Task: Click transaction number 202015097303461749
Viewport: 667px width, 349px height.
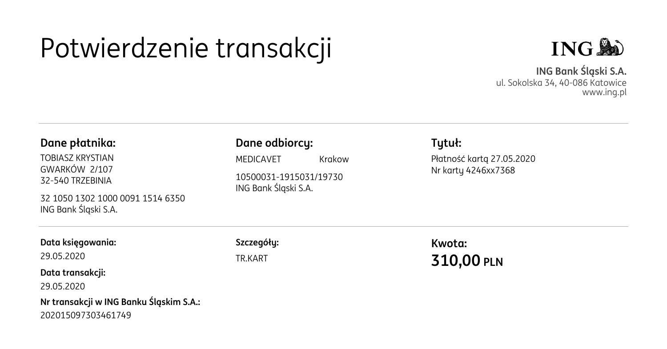Action: click(x=86, y=315)
